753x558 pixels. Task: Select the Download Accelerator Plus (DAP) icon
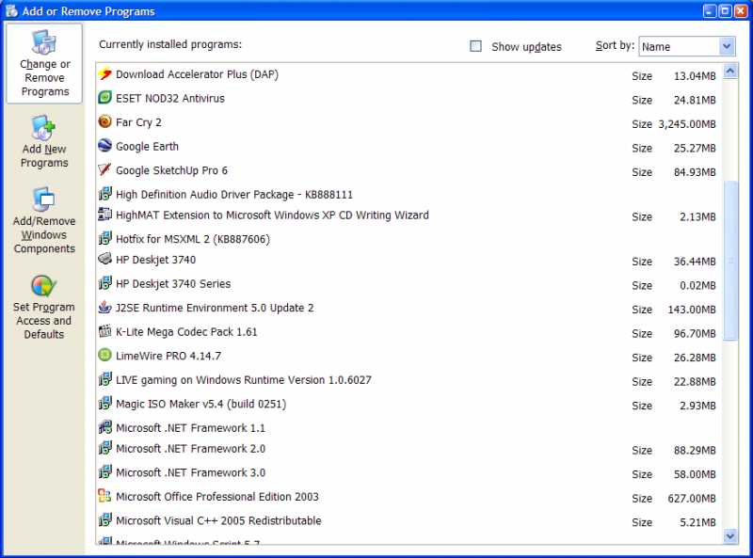pyautogui.click(x=105, y=73)
